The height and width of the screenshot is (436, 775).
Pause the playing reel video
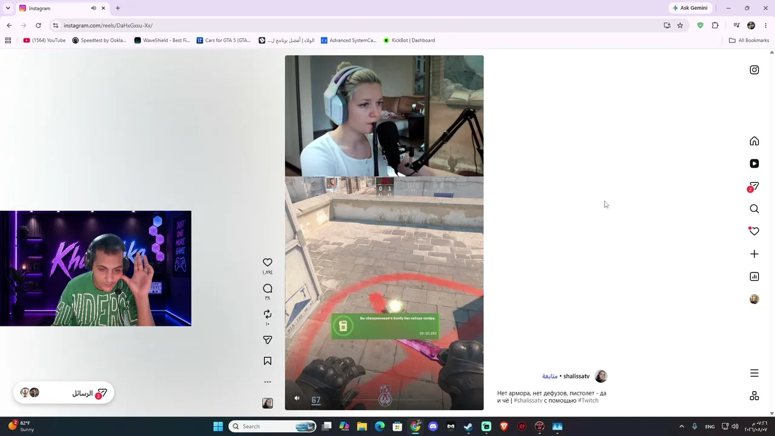(384, 233)
